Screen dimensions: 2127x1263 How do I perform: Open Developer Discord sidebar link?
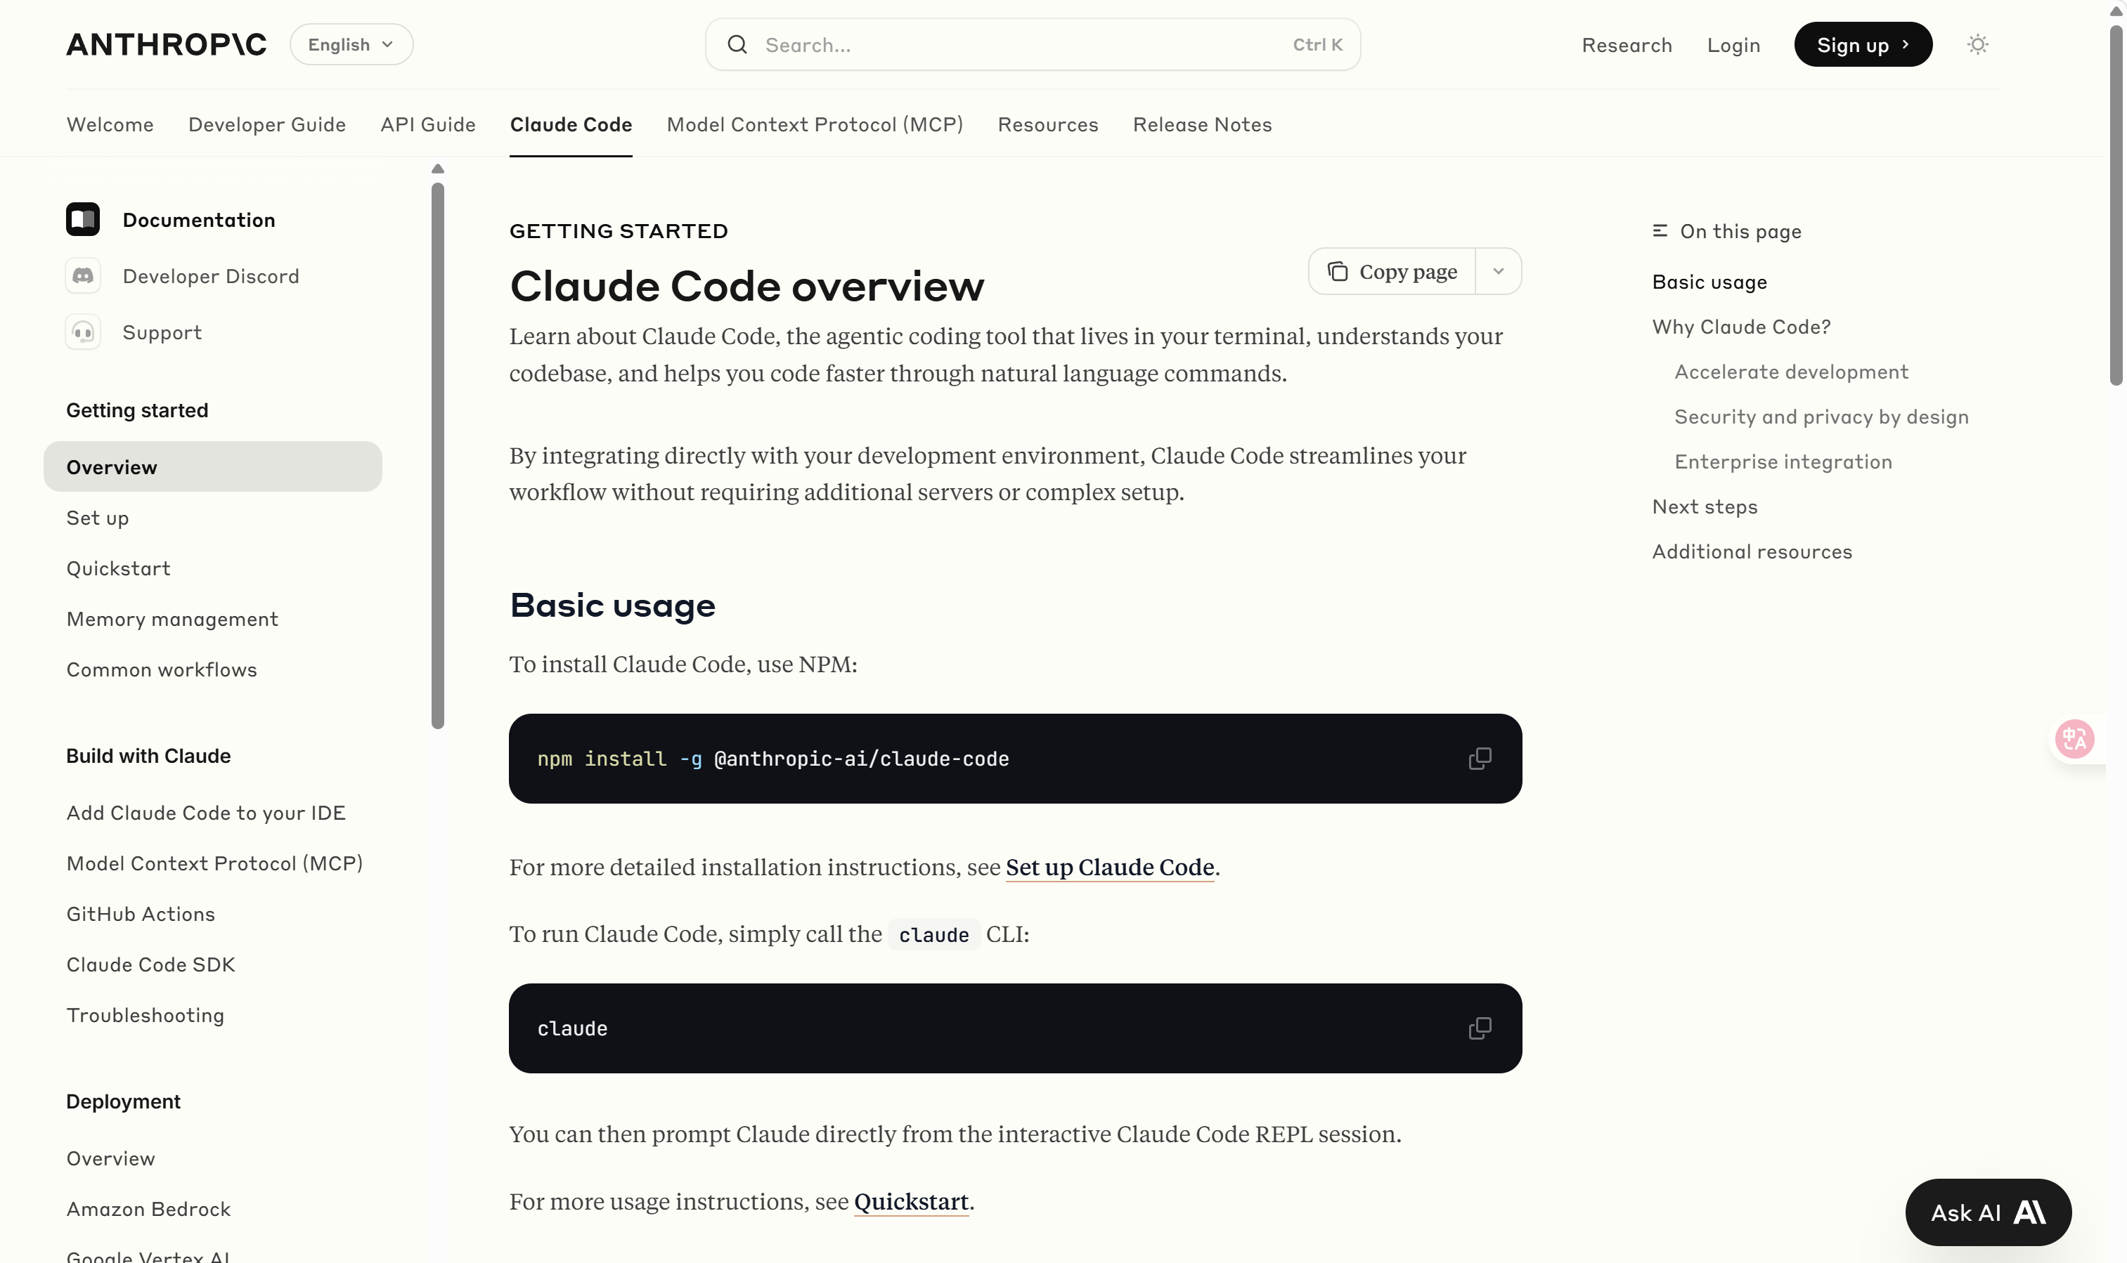click(x=211, y=276)
